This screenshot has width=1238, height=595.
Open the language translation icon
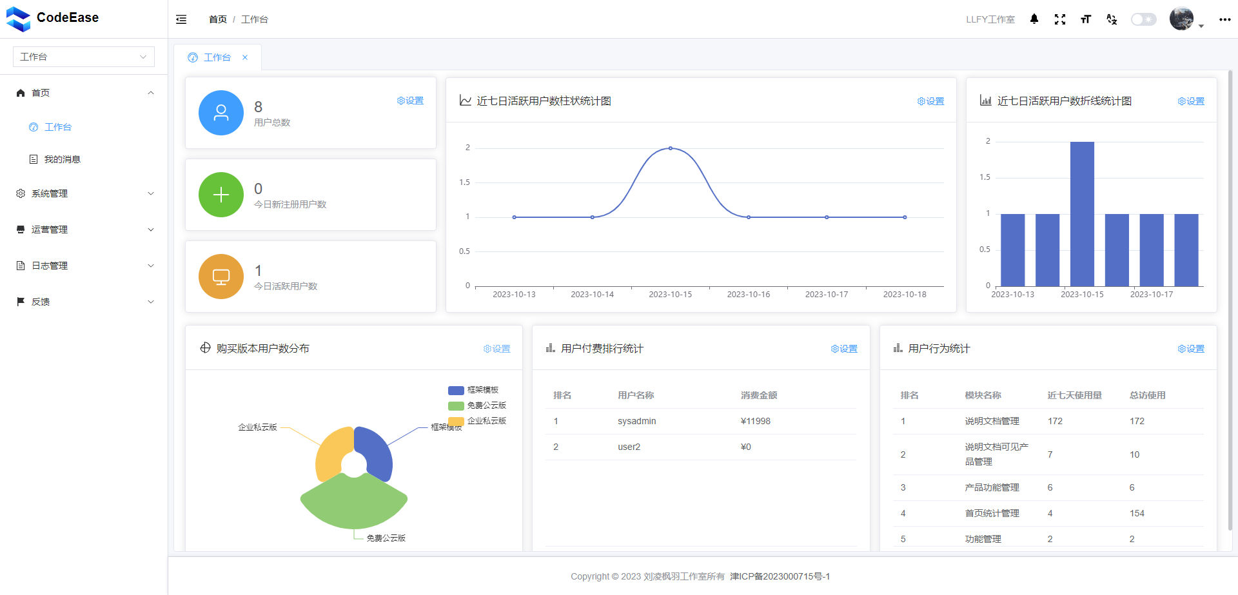point(1112,19)
